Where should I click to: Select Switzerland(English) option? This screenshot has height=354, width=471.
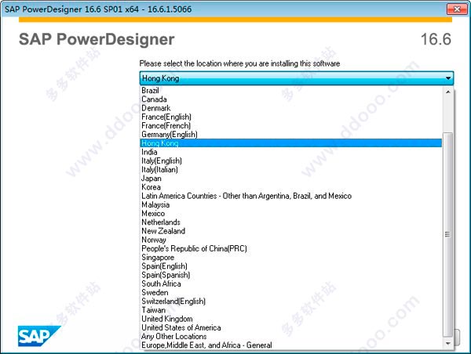(291, 302)
